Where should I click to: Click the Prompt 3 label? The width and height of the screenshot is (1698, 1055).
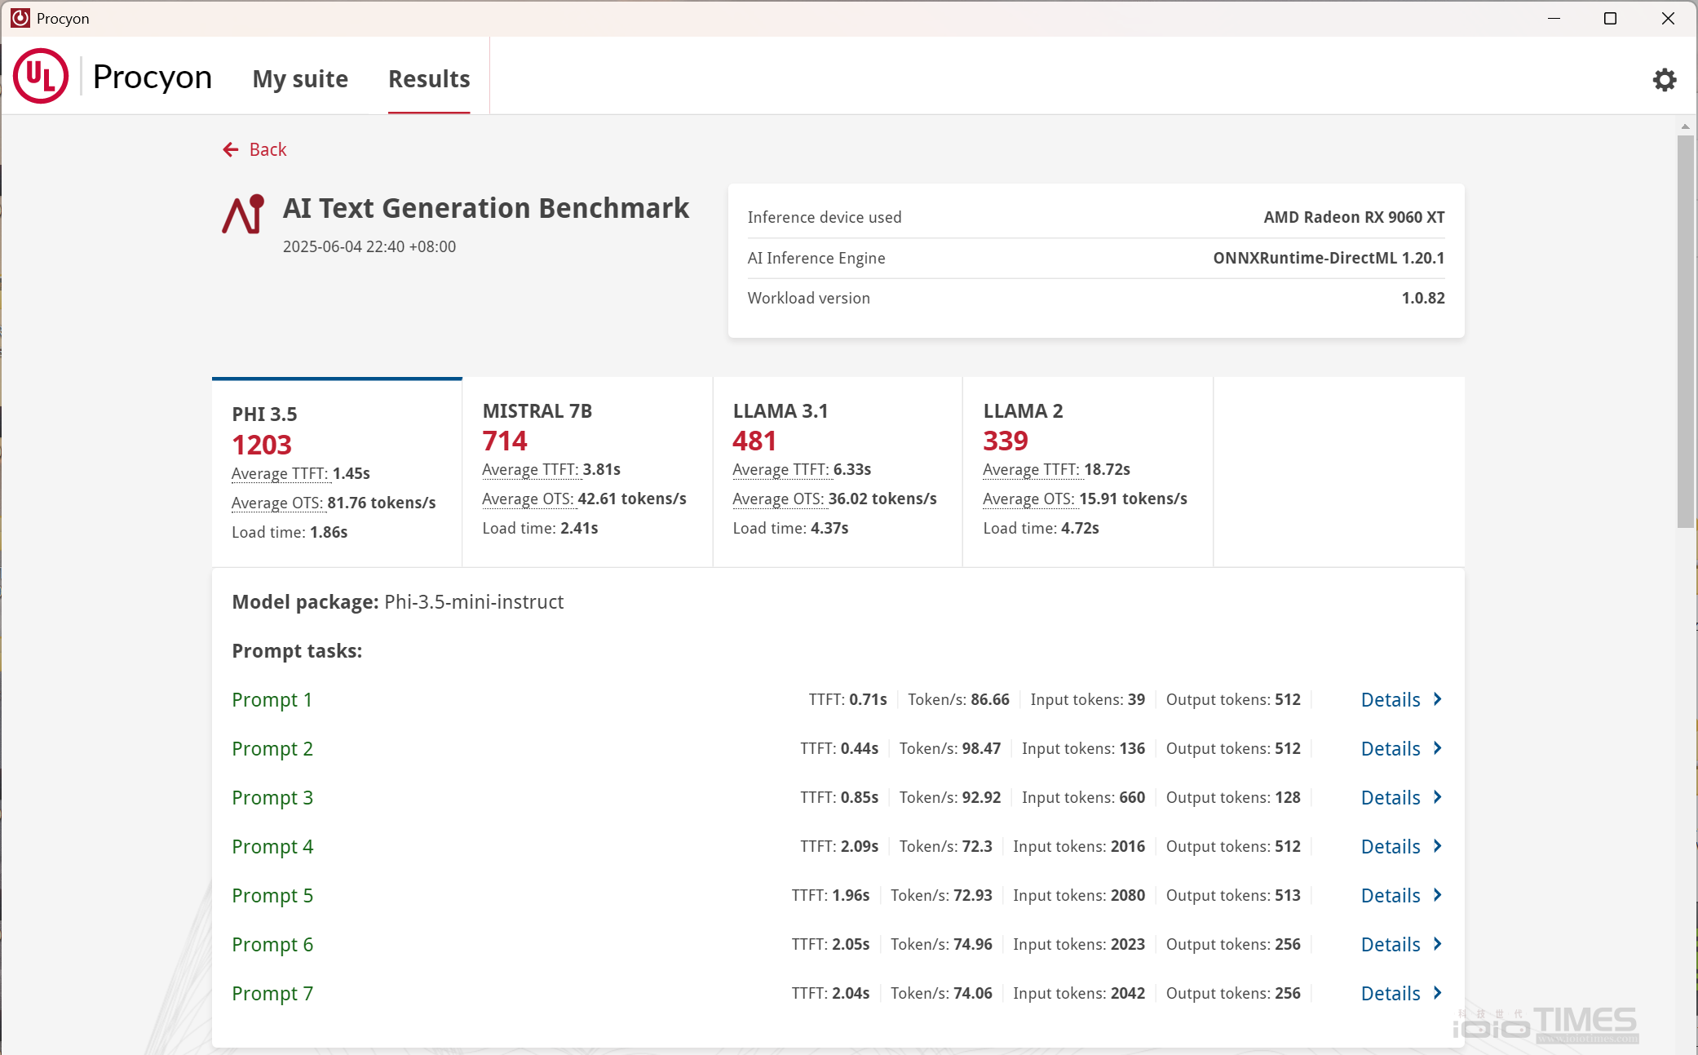[x=272, y=798]
